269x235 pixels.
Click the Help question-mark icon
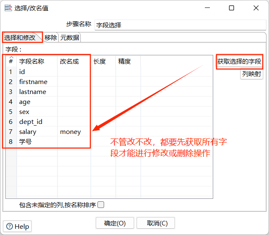10,226
